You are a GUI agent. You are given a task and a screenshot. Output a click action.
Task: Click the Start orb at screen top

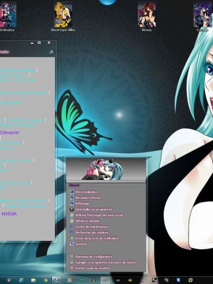pos(107,2)
